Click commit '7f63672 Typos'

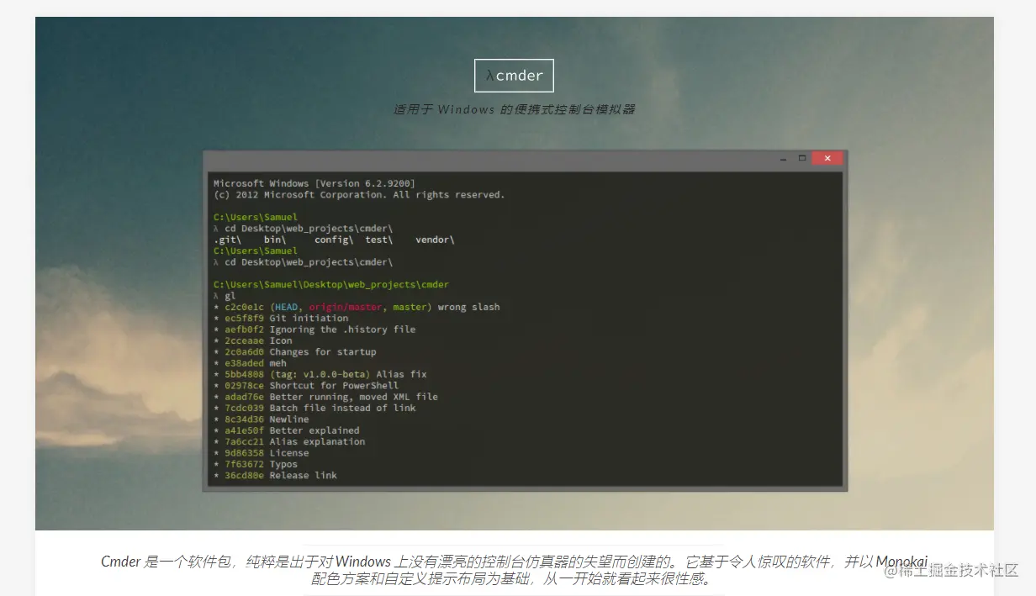point(256,464)
